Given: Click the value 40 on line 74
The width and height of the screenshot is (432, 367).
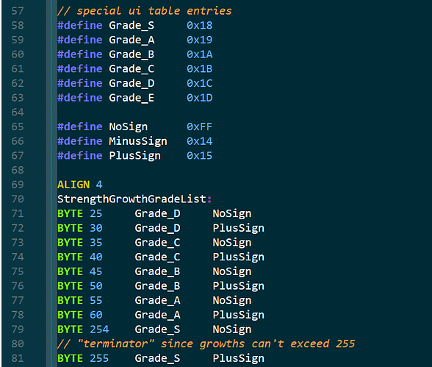Looking at the screenshot, I should [96, 257].
